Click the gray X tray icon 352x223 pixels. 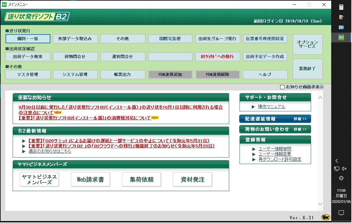[341, 178]
